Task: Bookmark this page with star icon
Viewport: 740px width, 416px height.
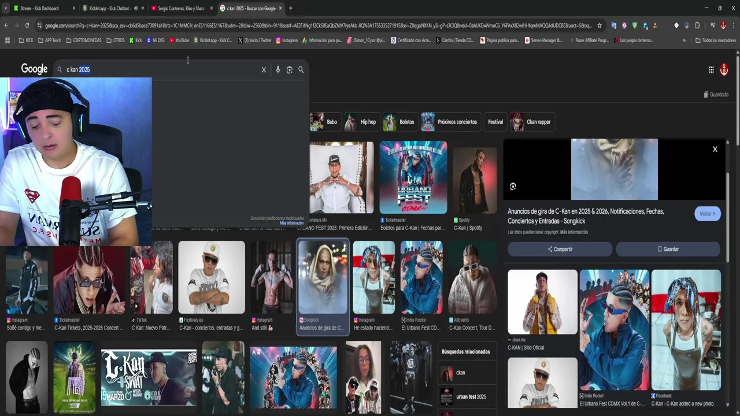Action: (600, 25)
